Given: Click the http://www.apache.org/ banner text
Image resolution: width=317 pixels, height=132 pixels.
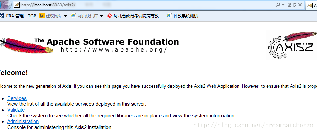Looking at the screenshot, I should point(114,49).
